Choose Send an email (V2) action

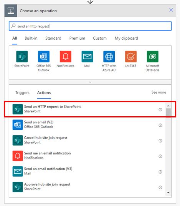point(87,125)
